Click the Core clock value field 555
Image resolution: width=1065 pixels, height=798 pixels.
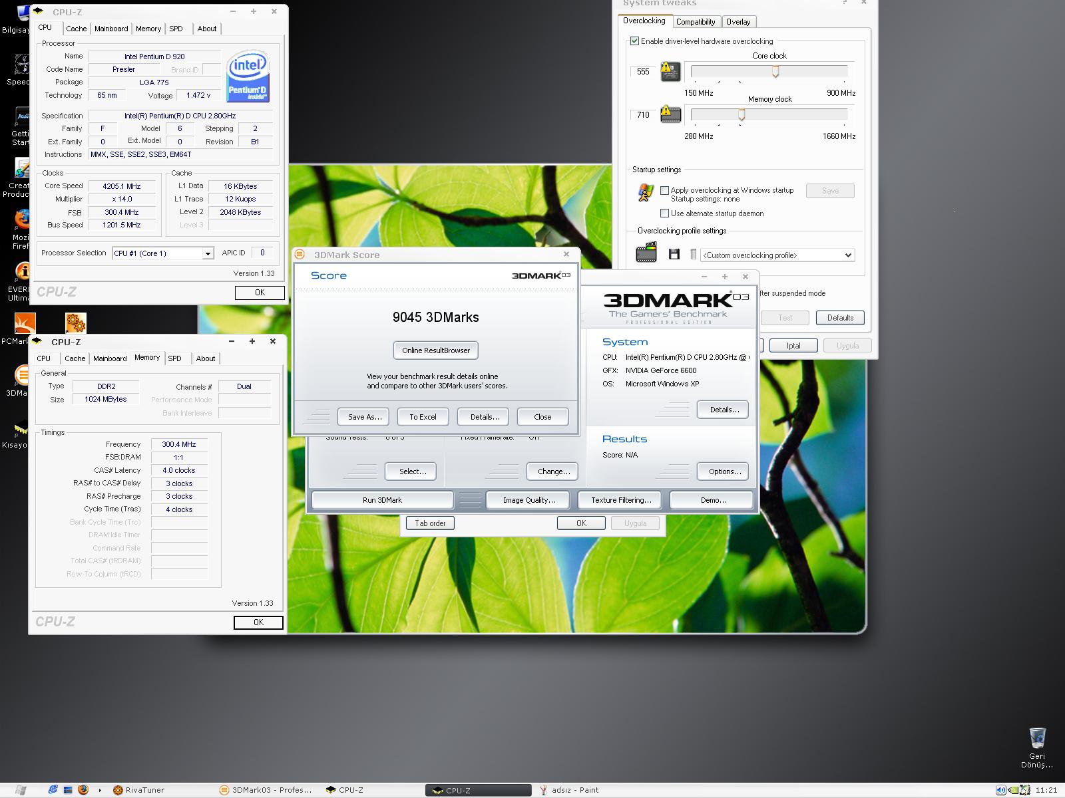pos(643,72)
